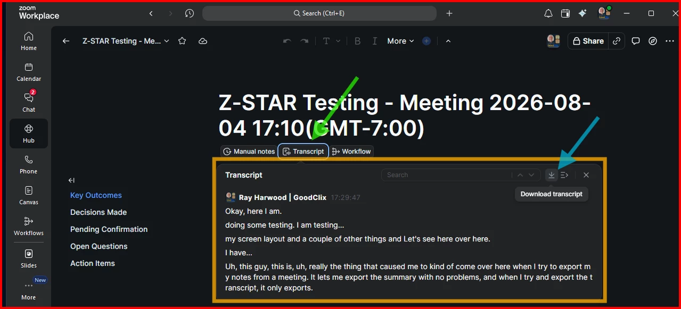Screen dimensions: 681x309
Task: Jump to Key Outcomes section
Action: (x=96, y=195)
